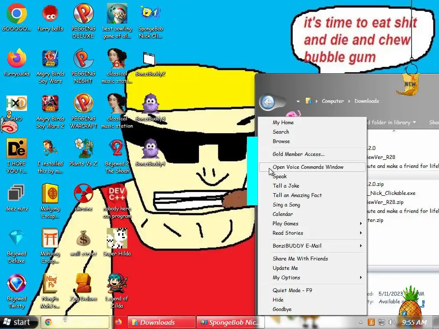Launch the Plants Vs Z desktop icon
This screenshot has width=439, height=329.
click(84, 153)
